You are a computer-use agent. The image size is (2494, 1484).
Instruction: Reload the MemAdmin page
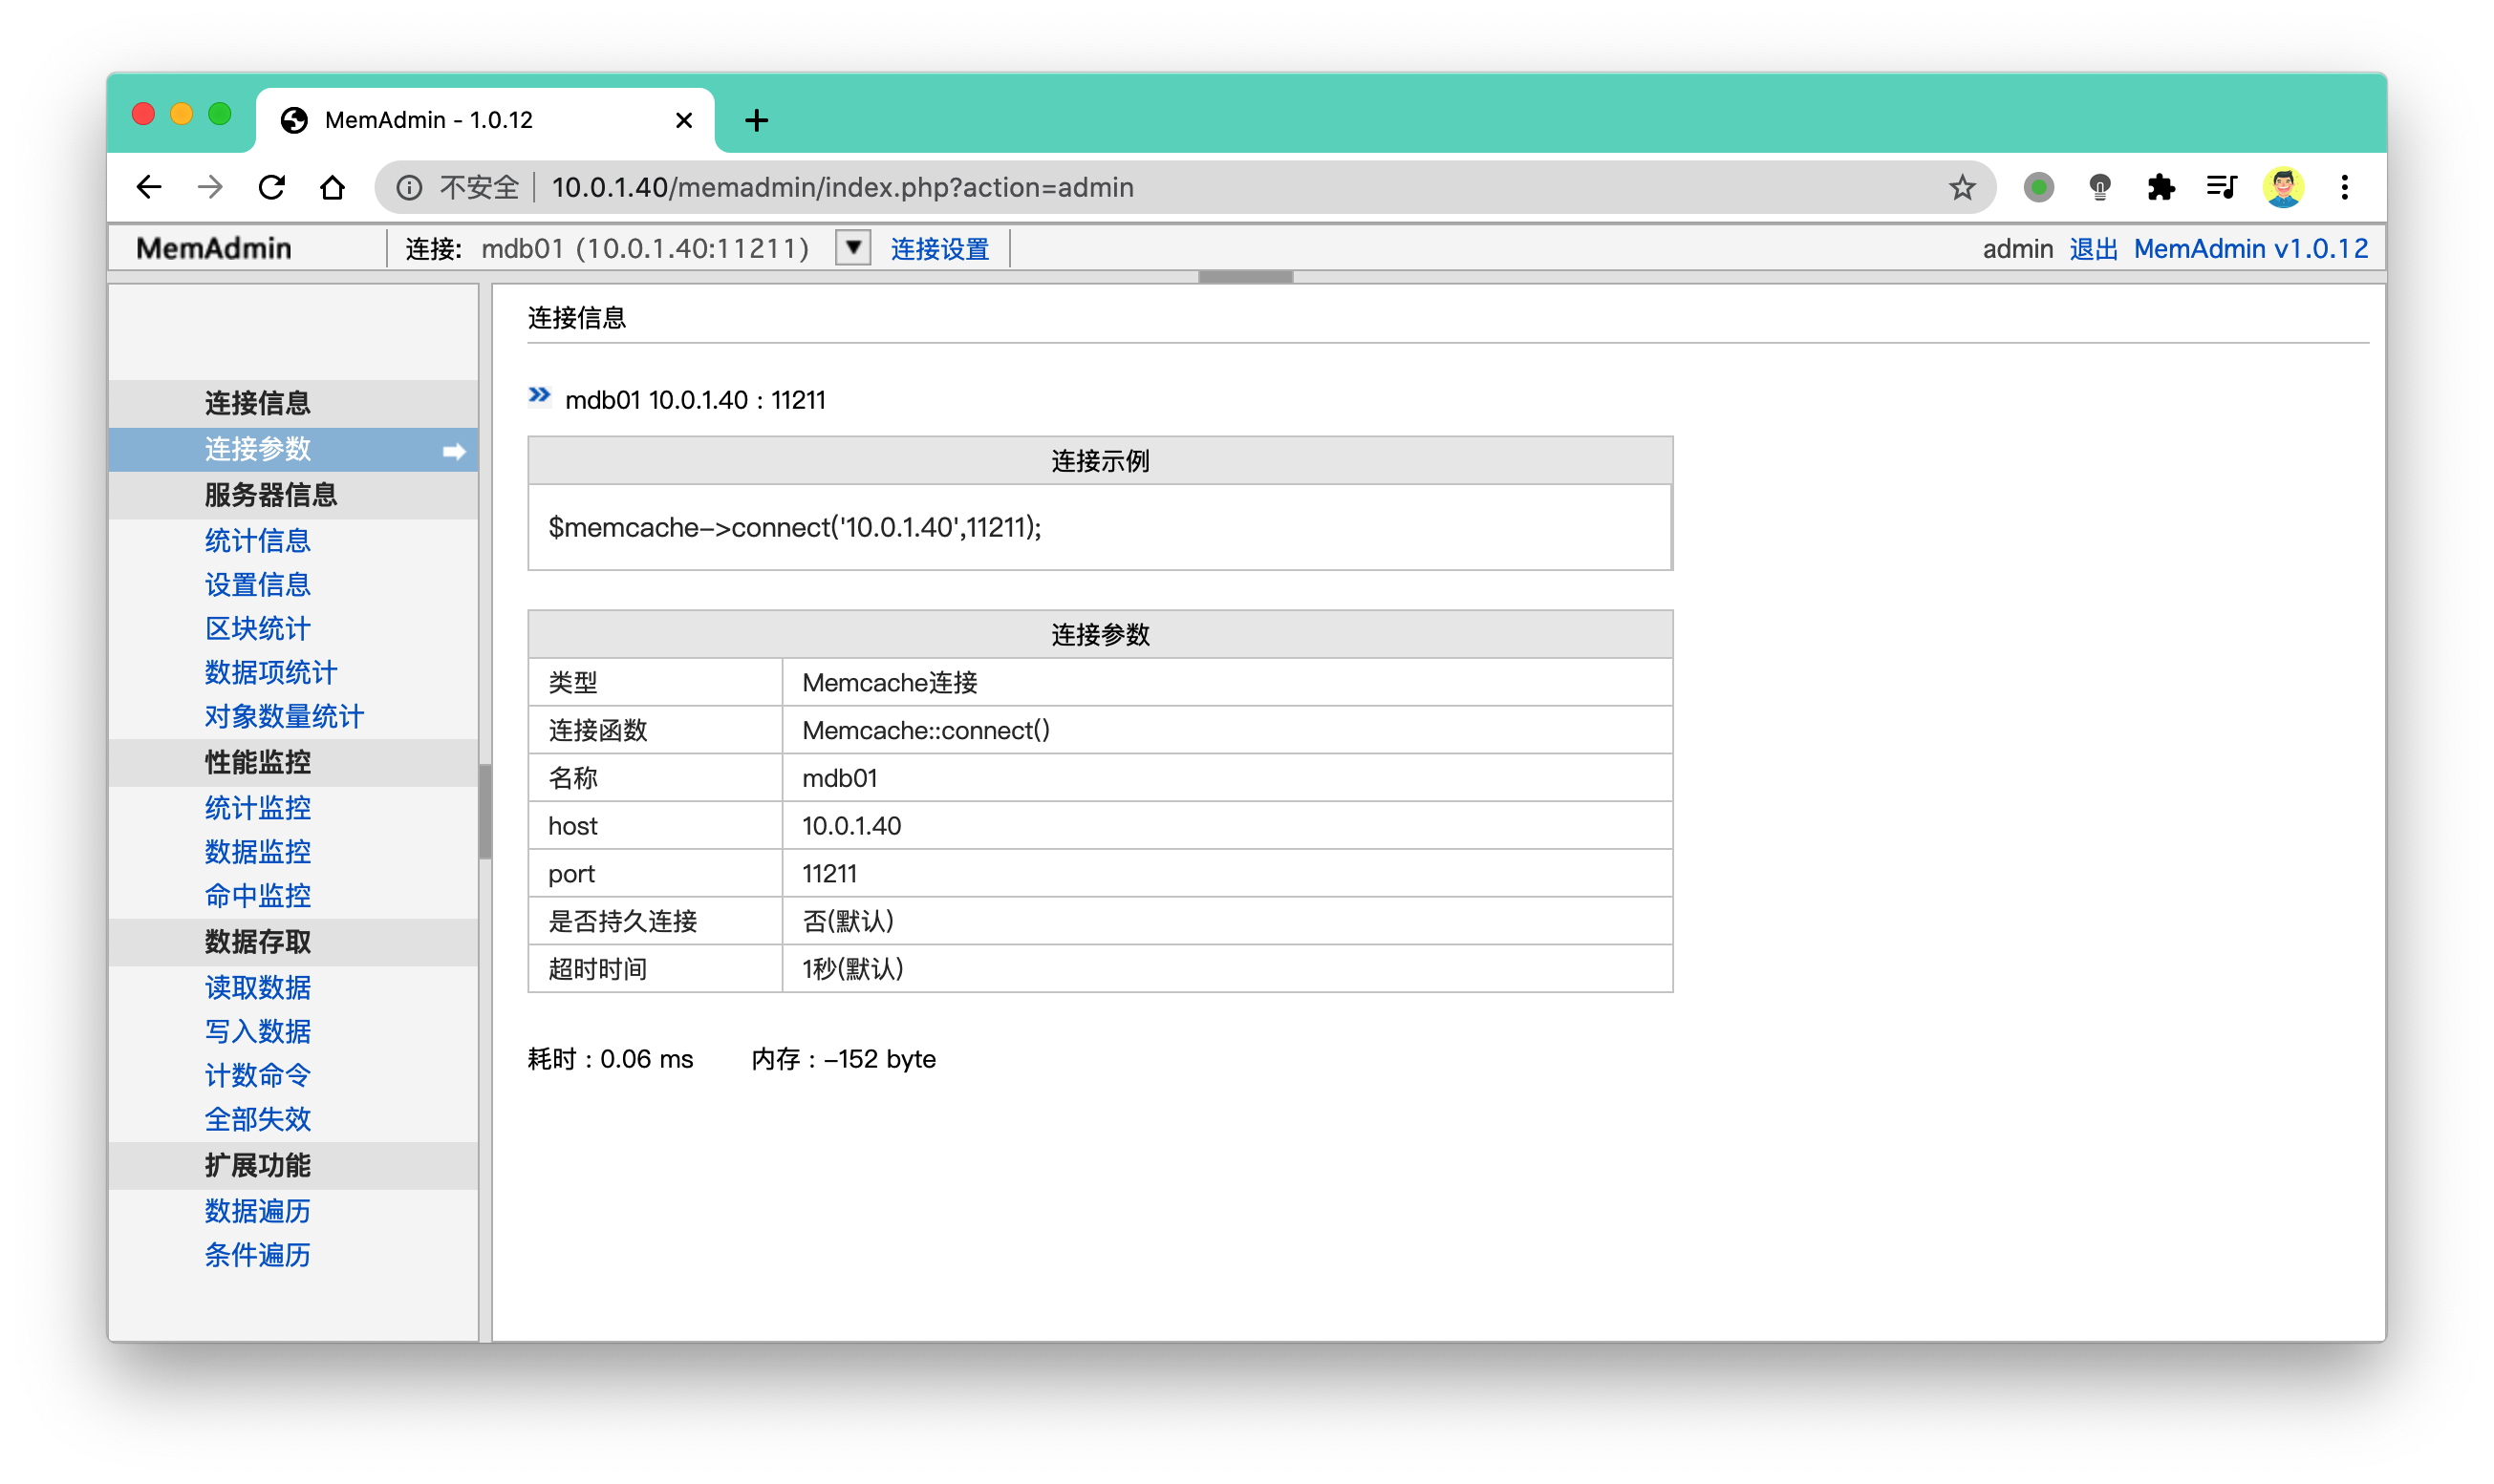(x=272, y=187)
